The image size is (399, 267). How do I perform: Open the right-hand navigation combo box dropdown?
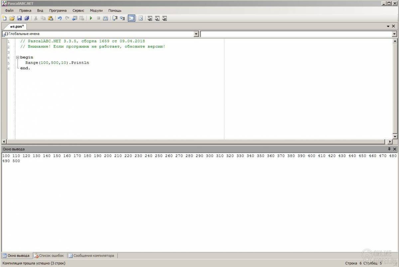(x=395, y=34)
